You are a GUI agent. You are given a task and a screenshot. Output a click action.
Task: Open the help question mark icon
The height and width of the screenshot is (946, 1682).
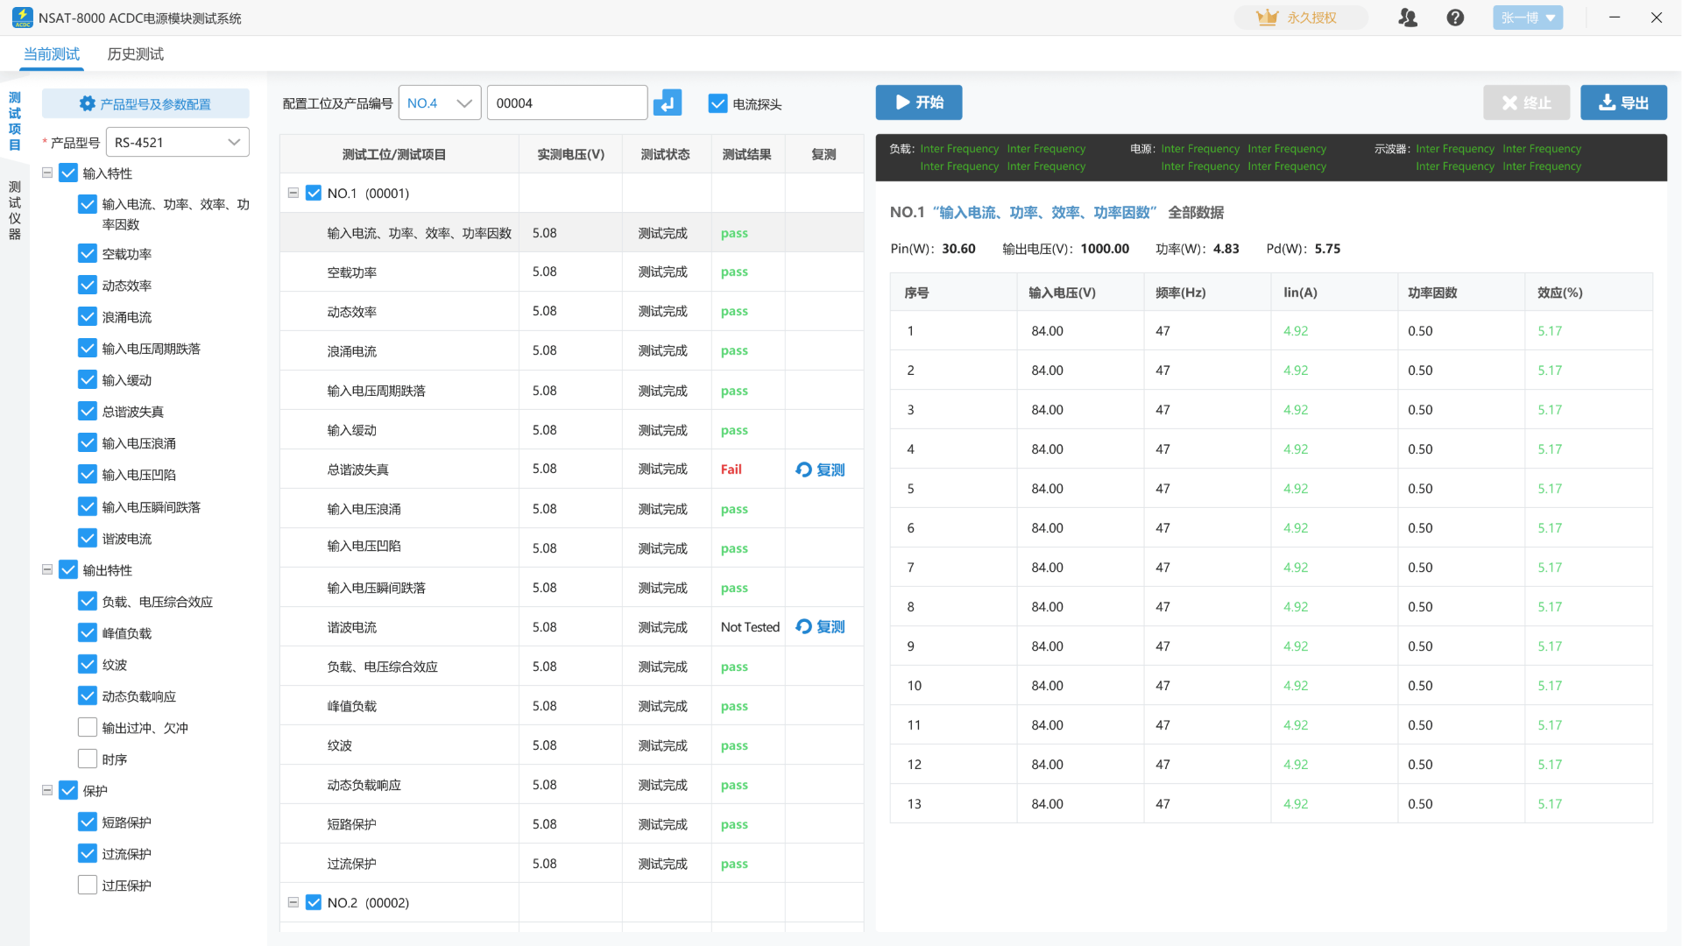coord(1455,18)
